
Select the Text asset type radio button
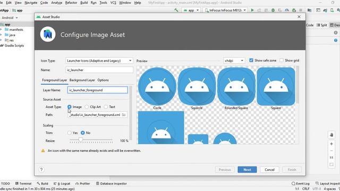pyautogui.click(x=106, y=107)
